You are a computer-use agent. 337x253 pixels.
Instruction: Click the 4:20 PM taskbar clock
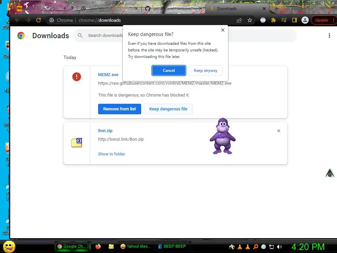click(308, 247)
